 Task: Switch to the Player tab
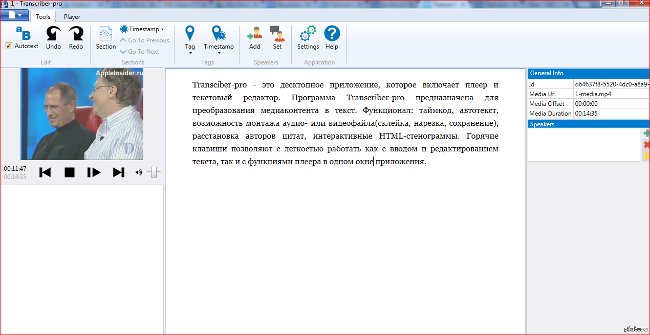coord(72,17)
